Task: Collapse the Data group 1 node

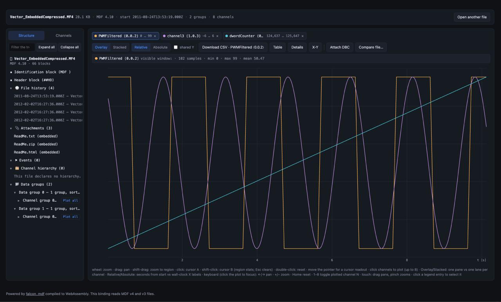Action: click(x=15, y=209)
